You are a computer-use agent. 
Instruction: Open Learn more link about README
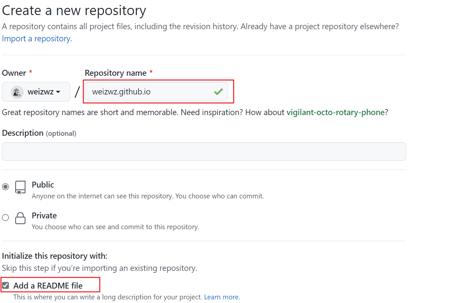[x=222, y=297]
